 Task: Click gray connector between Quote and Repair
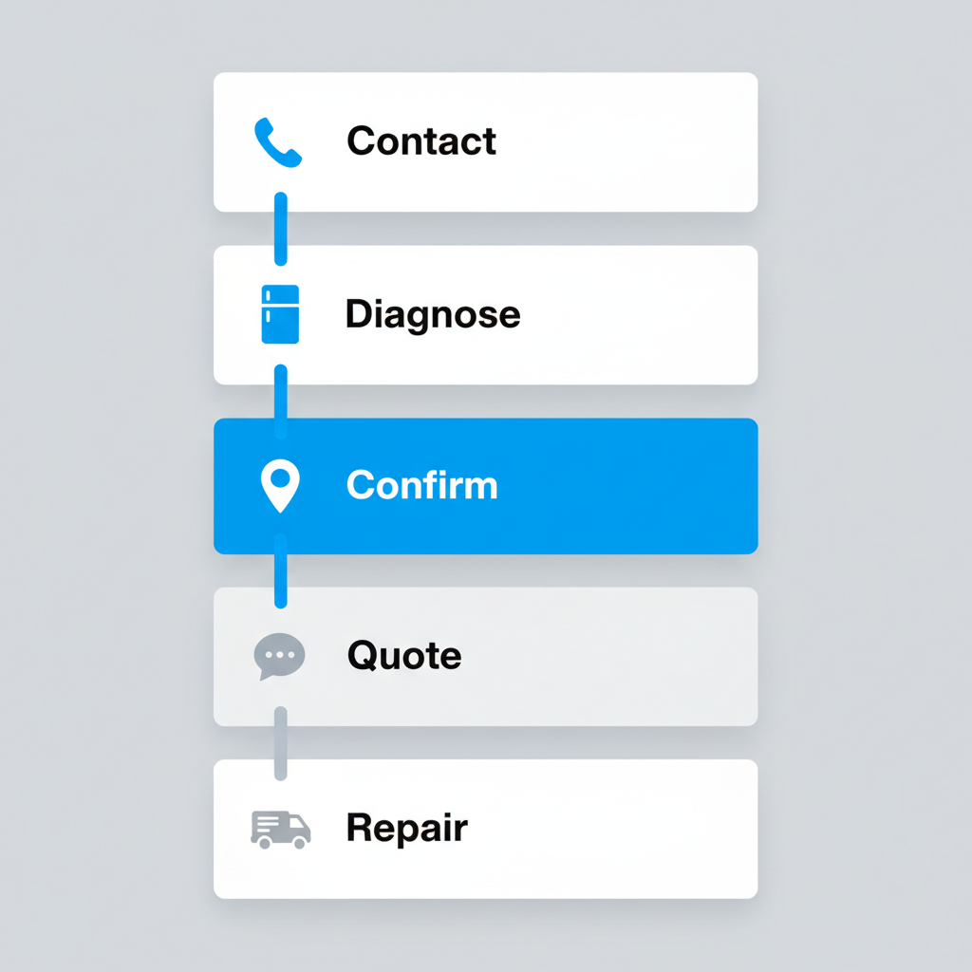[280, 742]
